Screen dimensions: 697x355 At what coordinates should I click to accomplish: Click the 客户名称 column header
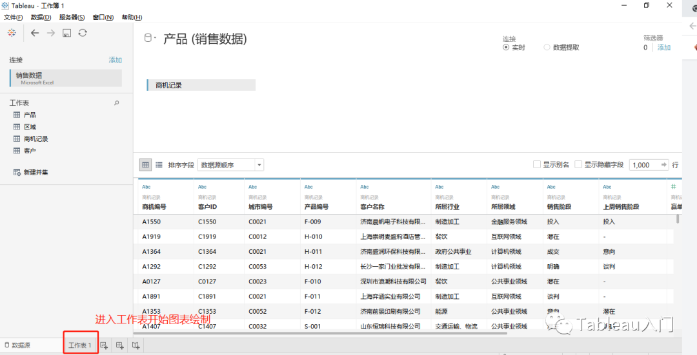click(x=372, y=207)
